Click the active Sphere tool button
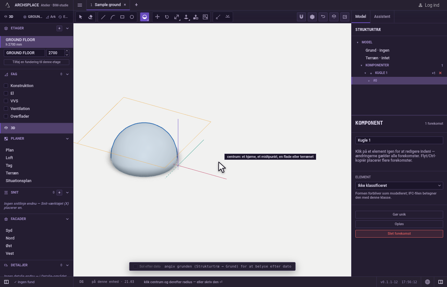Image resolution: width=447 pixels, height=287 pixels. pos(145,17)
